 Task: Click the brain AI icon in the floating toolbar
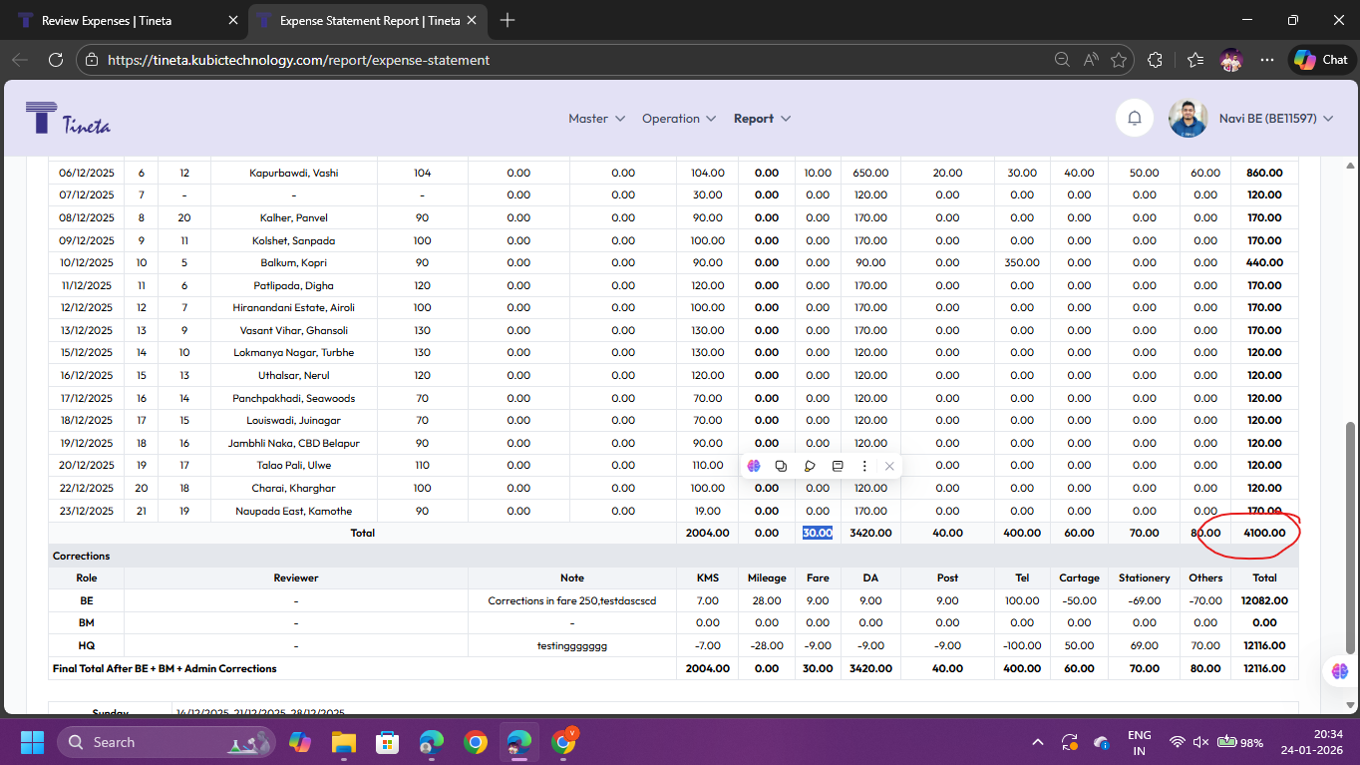pyautogui.click(x=754, y=466)
